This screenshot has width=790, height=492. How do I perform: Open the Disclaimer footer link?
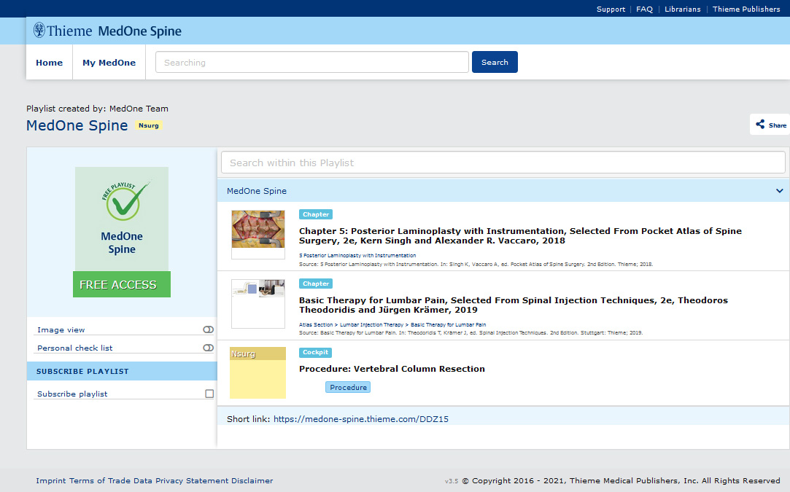coord(253,481)
